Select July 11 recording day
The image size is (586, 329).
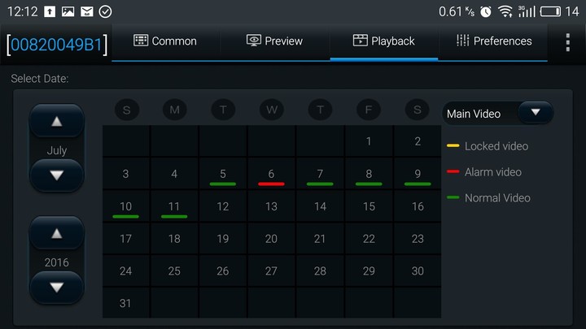(x=174, y=206)
